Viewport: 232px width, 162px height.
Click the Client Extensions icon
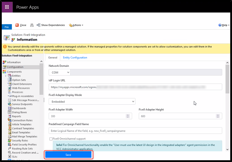click(x=10, y=84)
